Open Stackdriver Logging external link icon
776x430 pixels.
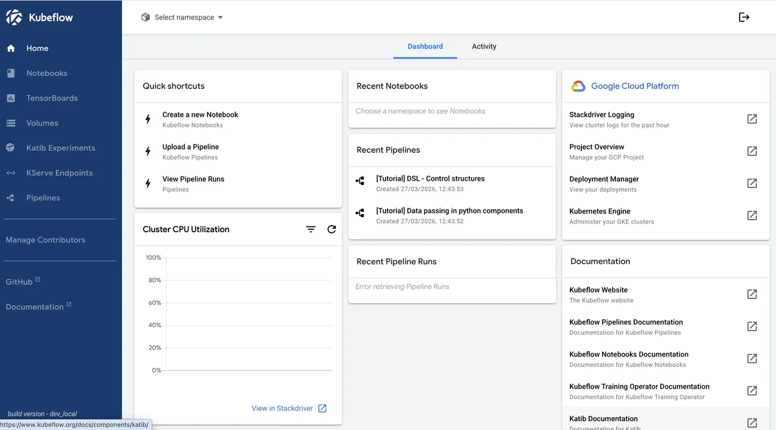pos(752,119)
